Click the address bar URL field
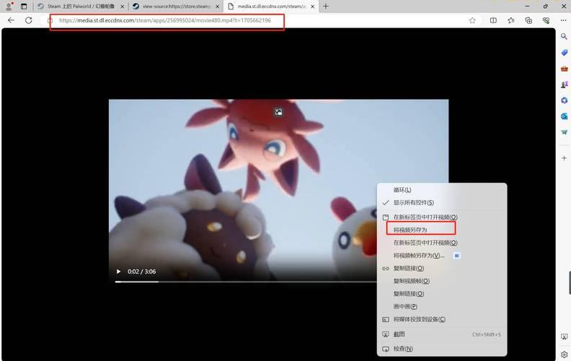 pyautogui.click(x=166, y=20)
